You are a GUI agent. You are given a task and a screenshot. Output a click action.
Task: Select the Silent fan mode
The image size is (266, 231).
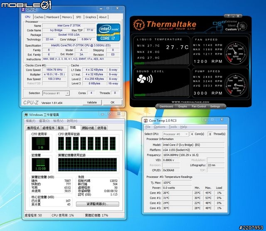pos(232,25)
